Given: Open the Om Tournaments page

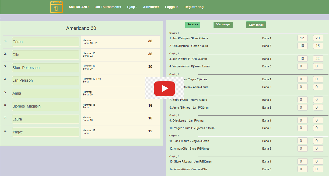Looking at the screenshot, I should point(108,7).
